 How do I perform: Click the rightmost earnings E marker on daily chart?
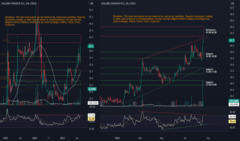point(200,104)
